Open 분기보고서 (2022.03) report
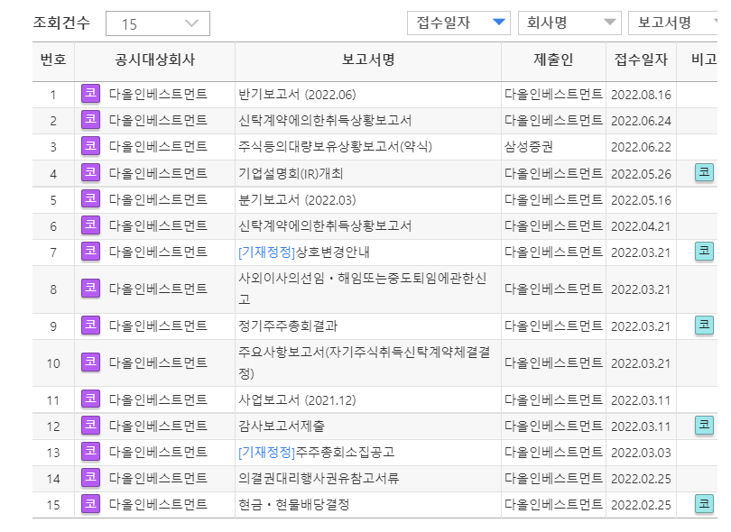731x532 pixels. click(297, 200)
